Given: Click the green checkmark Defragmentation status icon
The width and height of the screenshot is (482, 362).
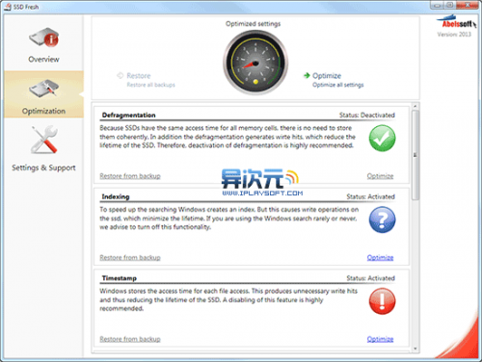Looking at the screenshot, I should point(382,139).
